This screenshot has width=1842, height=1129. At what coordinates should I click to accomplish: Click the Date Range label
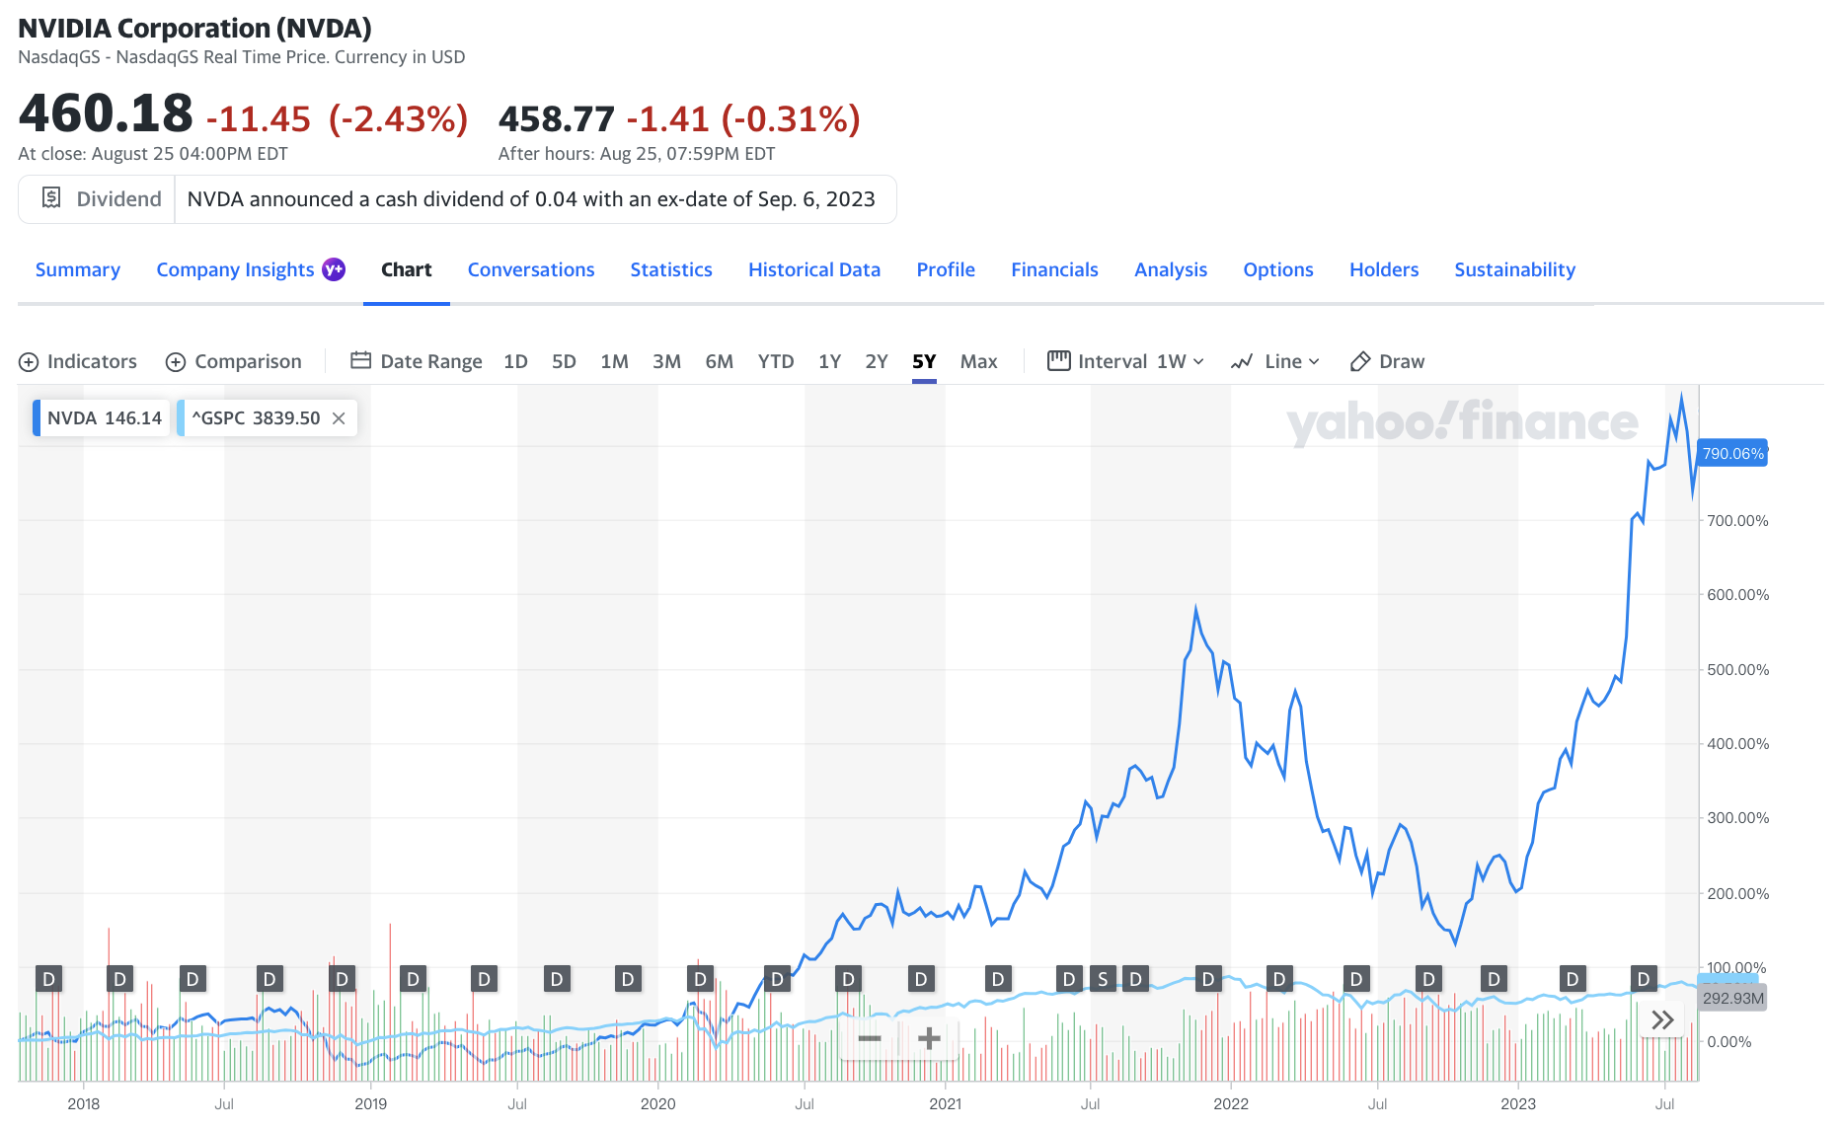[x=431, y=361]
